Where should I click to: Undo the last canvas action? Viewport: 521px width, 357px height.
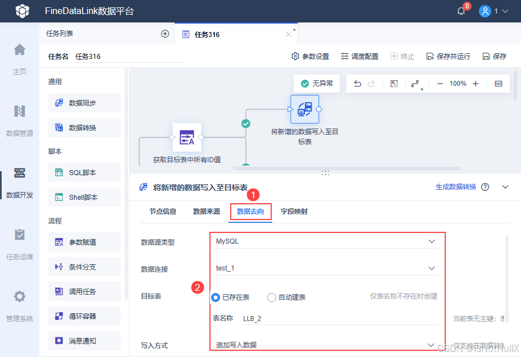(x=358, y=84)
